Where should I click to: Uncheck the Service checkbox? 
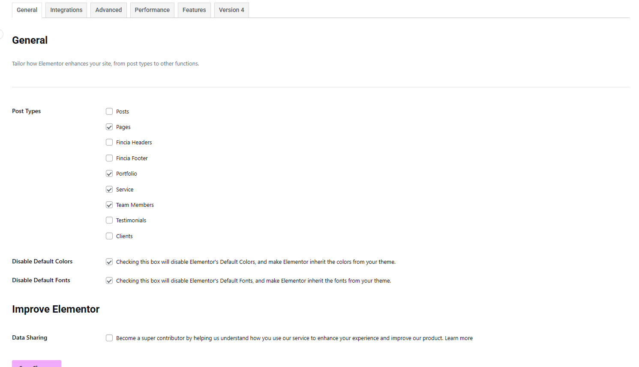(109, 189)
